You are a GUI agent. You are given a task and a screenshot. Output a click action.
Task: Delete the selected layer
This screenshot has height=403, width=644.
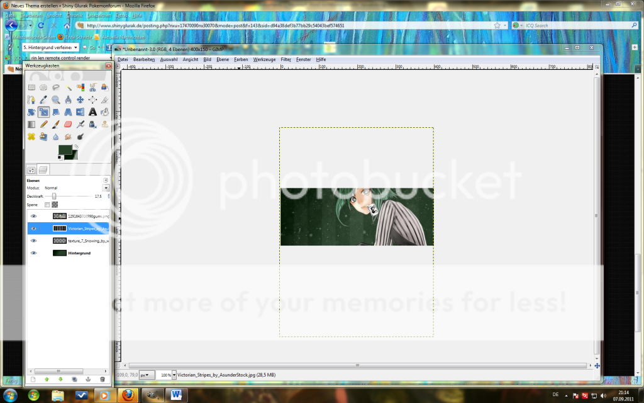coord(103,379)
